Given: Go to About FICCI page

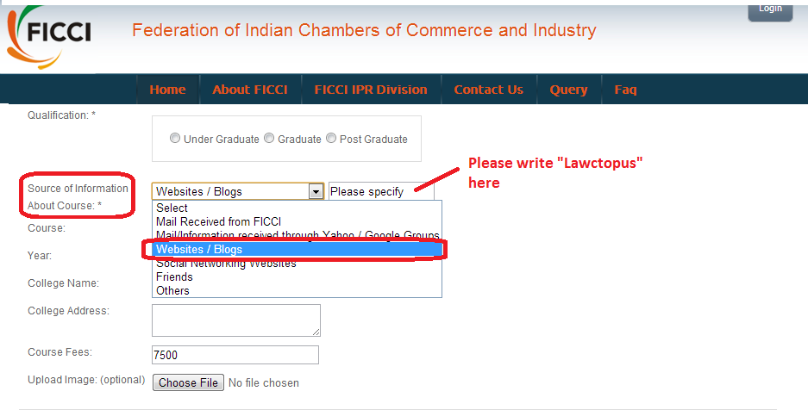Looking at the screenshot, I should (249, 90).
